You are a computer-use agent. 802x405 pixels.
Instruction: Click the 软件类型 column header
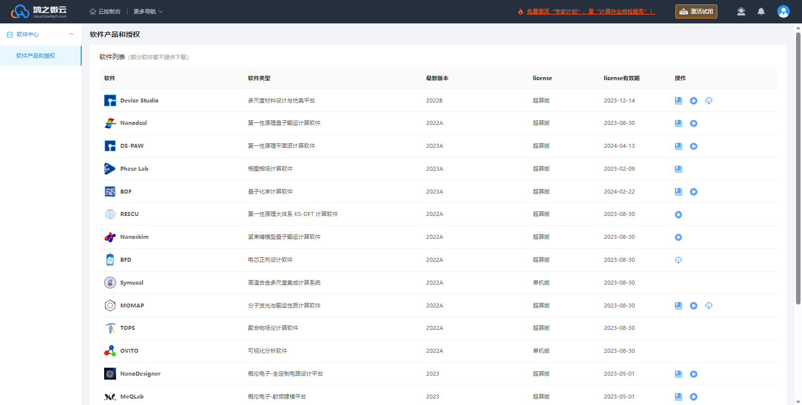[x=259, y=78]
